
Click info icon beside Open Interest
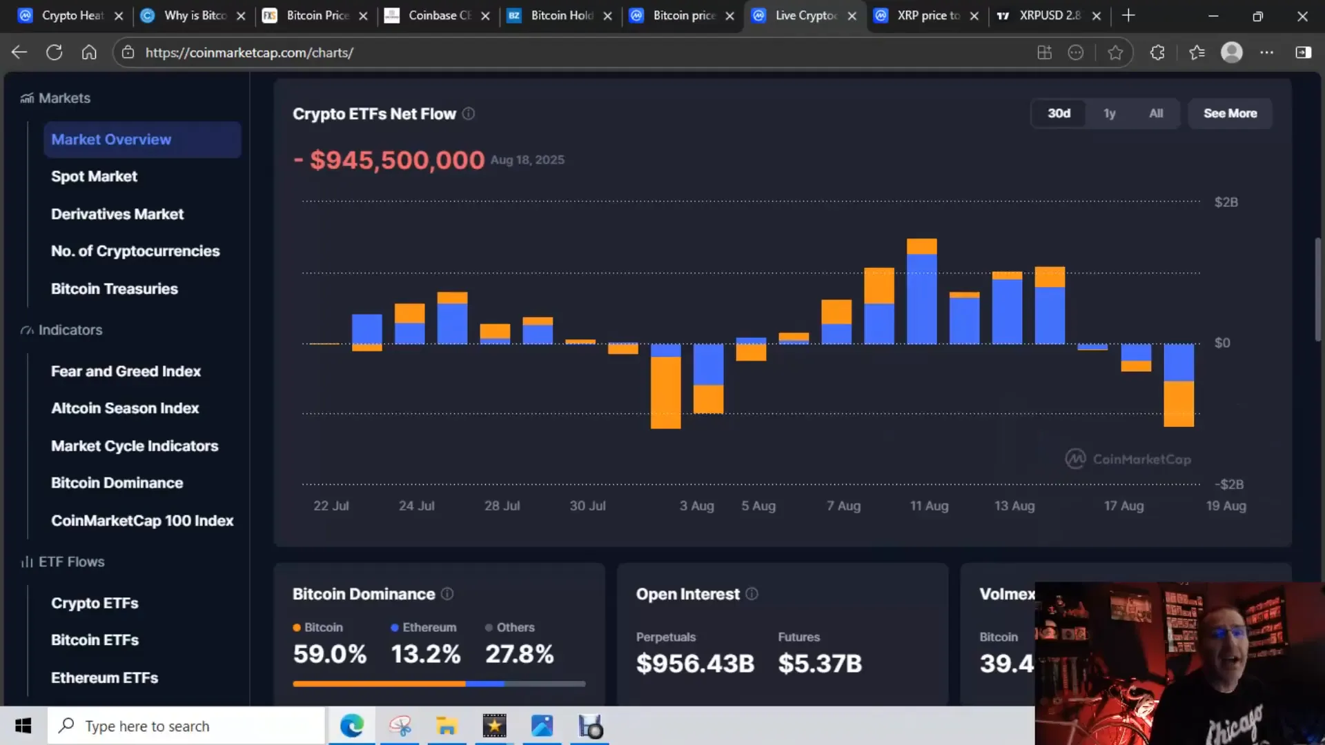point(752,594)
